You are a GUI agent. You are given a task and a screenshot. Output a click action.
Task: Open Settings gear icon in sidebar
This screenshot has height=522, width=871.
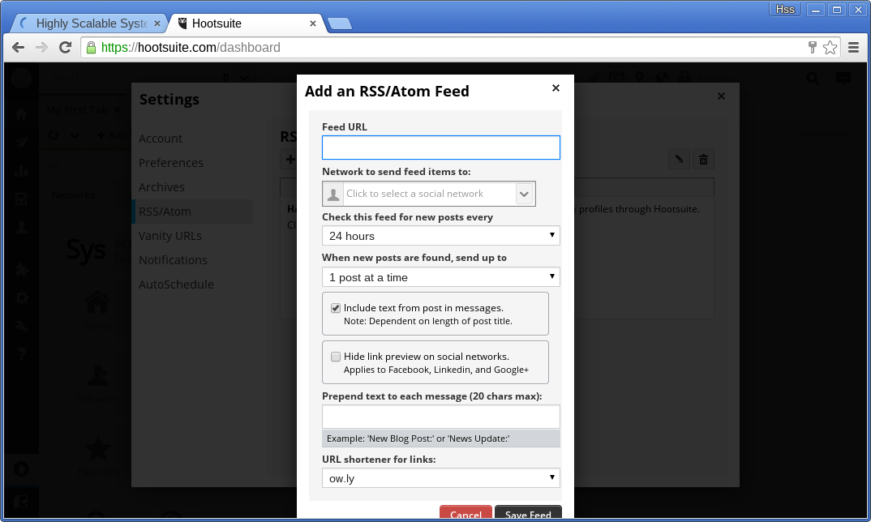coord(21,298)
